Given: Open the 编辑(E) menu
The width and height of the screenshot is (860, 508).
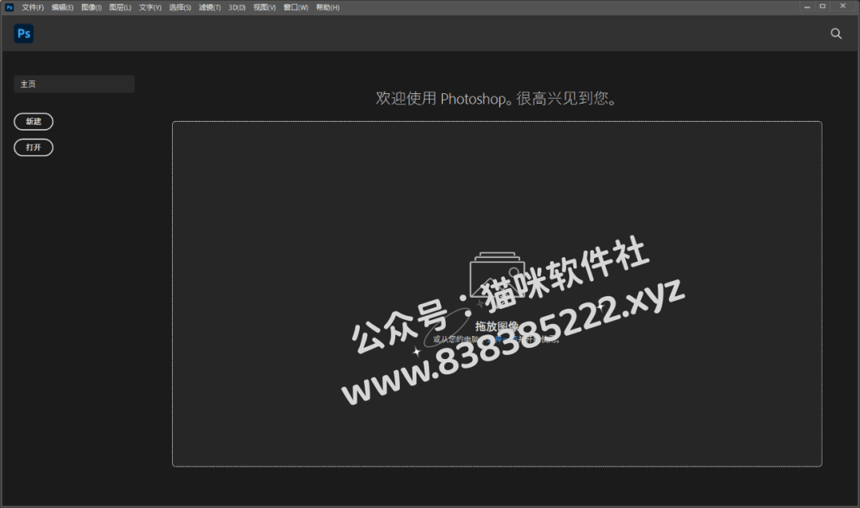Looking at the screenshot, I should coord(63,8).
